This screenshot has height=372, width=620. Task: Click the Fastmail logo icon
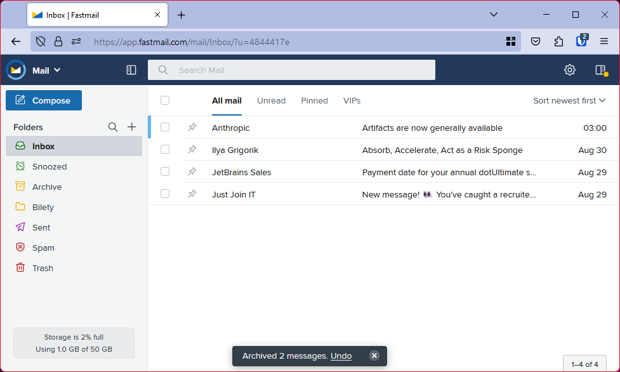[x=16, y=70]
